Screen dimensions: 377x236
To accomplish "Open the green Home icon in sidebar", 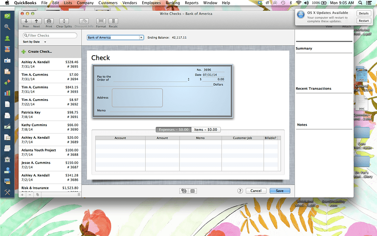I will [x=7, y=16].
